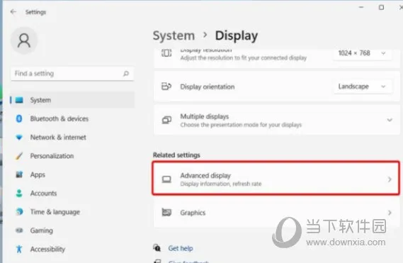Viewport: 403px width, 263px height.
Task: Focus the Find a setting search box
Action: [72, 74]
